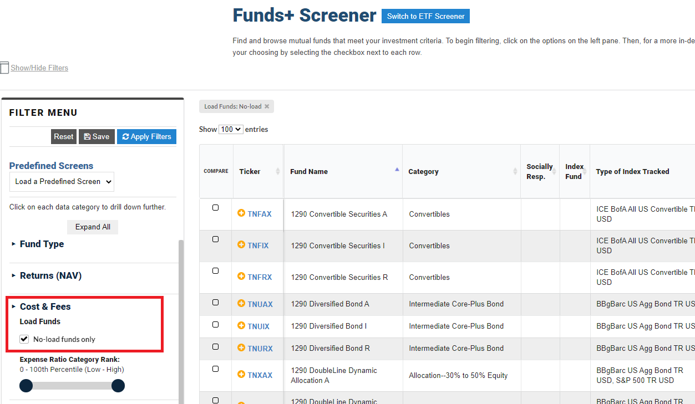
Task: Save the current filter settings
Action: coord(97,136)
